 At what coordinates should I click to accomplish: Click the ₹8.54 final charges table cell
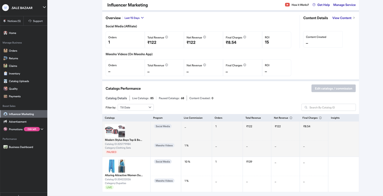coord(307,126)
